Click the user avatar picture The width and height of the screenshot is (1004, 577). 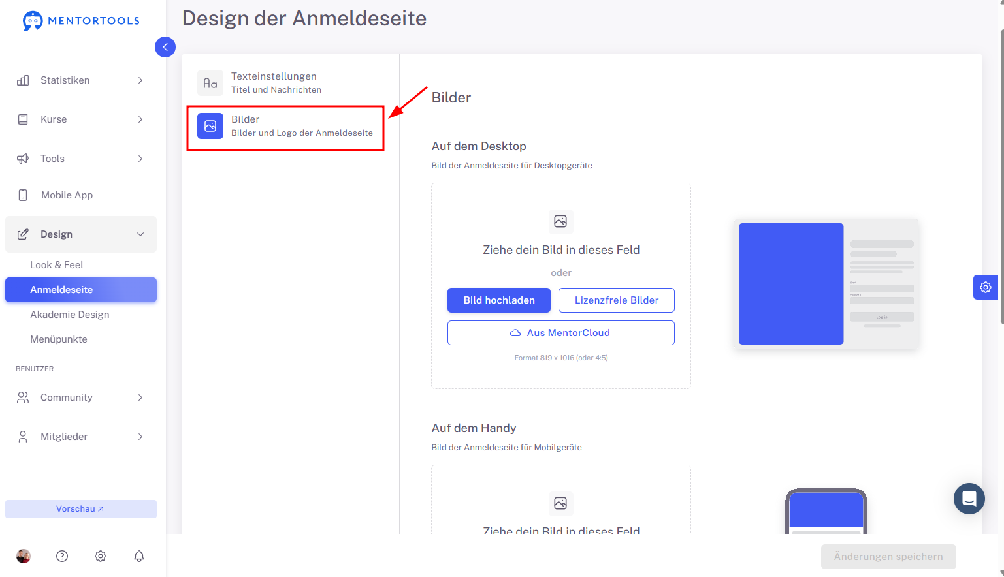(x=24, y=556)
